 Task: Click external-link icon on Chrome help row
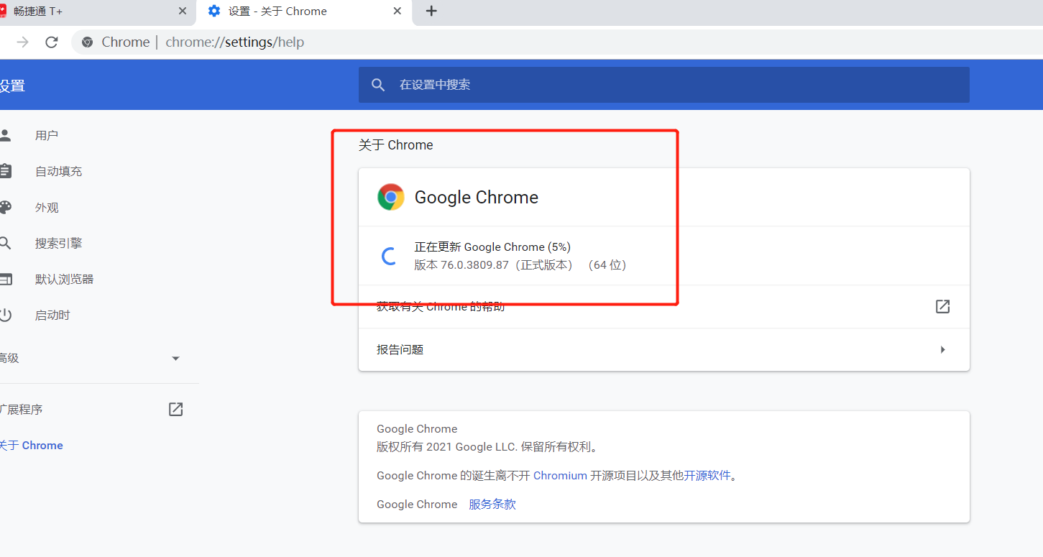942,306
